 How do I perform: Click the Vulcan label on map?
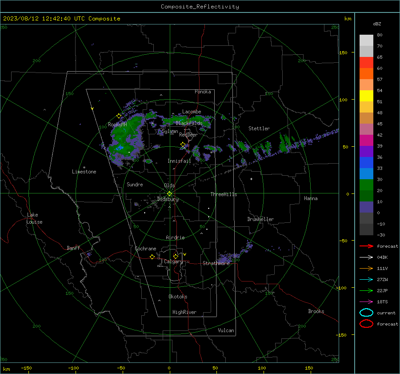click(226, 330)
